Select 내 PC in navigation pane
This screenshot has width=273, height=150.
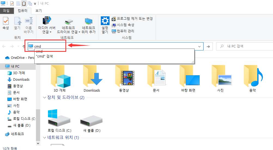[x=18, y=66]
